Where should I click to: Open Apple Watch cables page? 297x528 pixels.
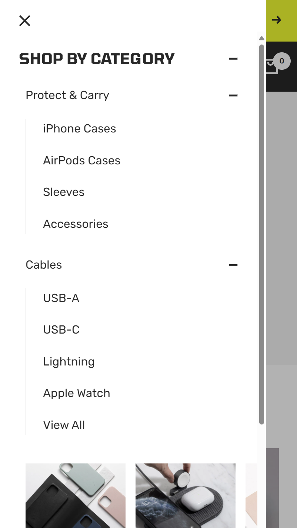coord(77,393)
